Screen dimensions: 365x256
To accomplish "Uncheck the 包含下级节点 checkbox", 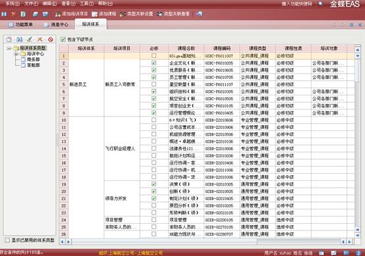I will (x=63, y=39).
